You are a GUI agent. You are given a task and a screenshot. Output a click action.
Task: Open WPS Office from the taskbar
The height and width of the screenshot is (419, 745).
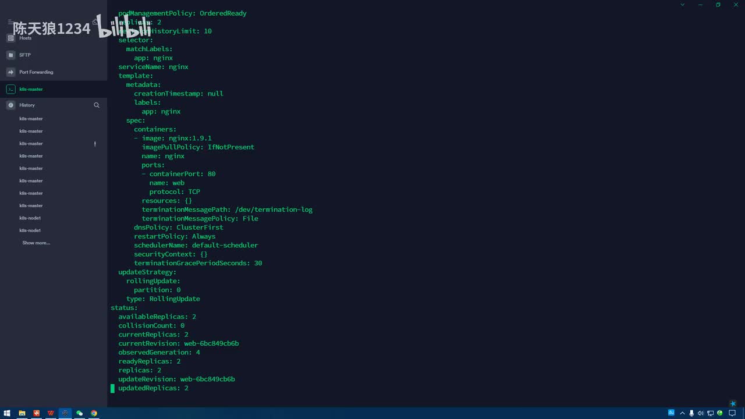pyautogui.click(x=51, y=413)
